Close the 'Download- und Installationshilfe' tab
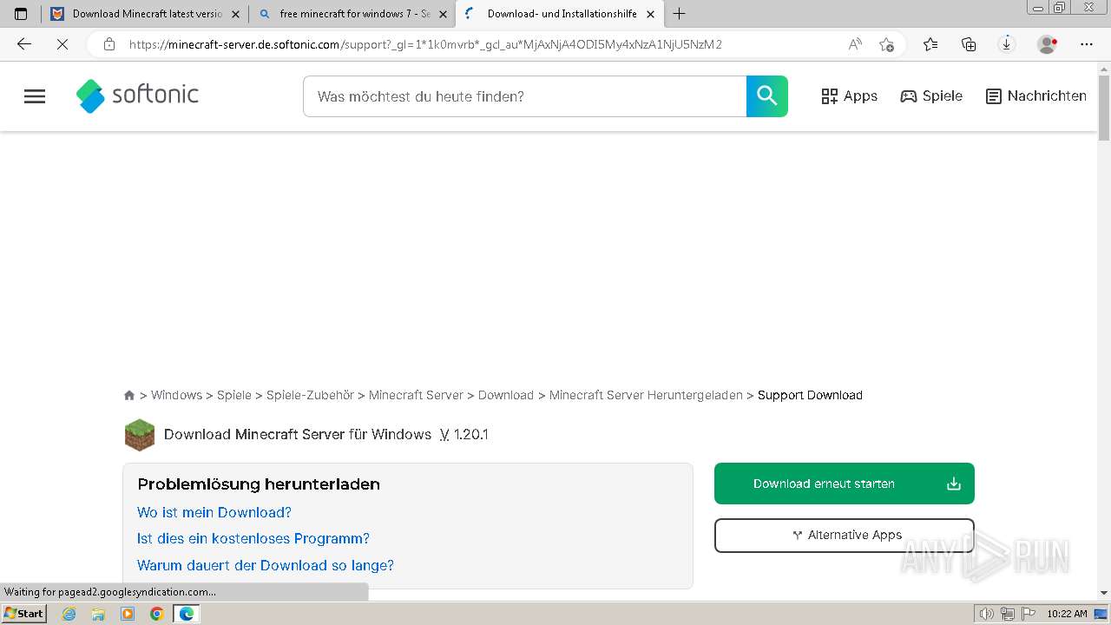Viewport: 1111px width, 625px height. coord(650,14)
